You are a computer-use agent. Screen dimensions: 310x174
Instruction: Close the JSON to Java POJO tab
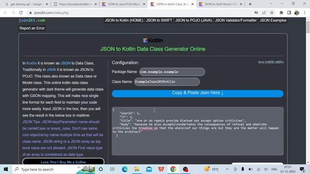(144, 4)
